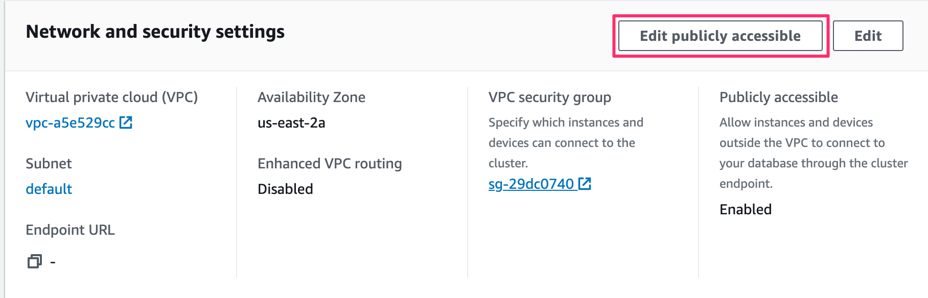Copy the Endpoint URL with copy icon
This screenshot has height=298, width=928.
point(34,262)
